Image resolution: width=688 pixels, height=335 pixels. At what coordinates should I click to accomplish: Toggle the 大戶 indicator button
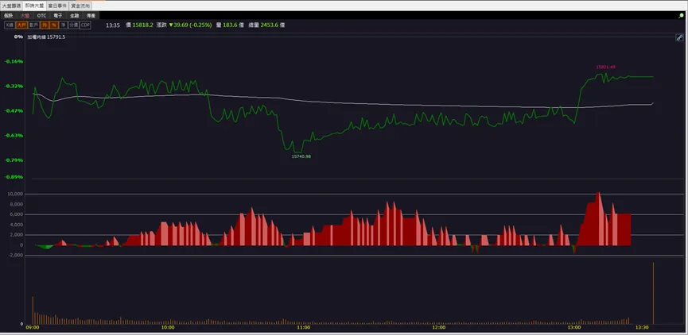21,25
